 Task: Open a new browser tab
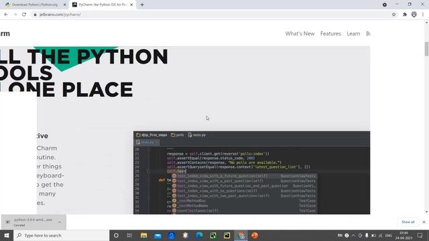click(142, 5)
